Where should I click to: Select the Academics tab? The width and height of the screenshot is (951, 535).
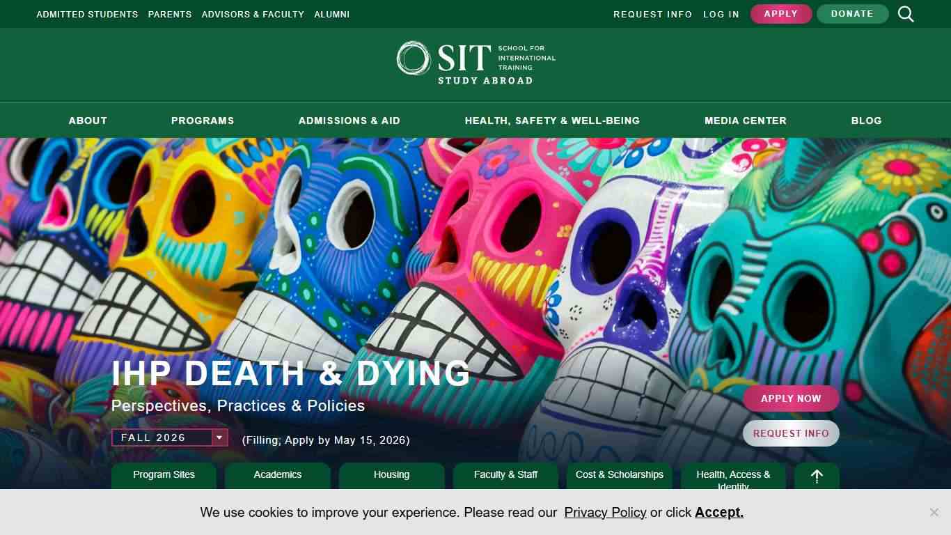click(x=277, y=475)
